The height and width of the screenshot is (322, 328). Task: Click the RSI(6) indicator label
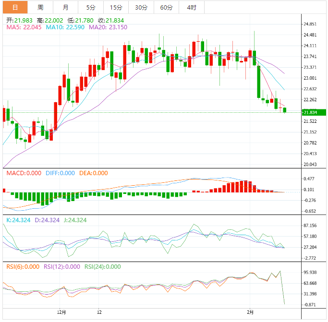click(23, 267)
